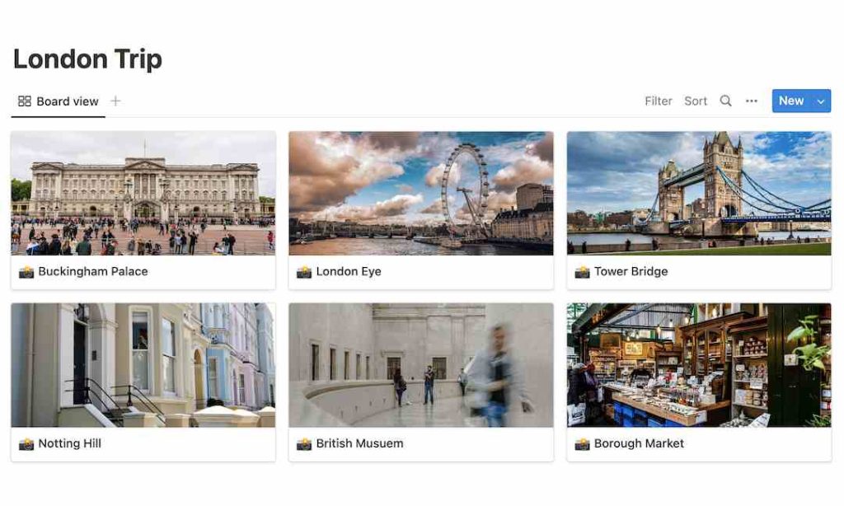Image resolution: width=844 pixels, height=506 pixels.
Task: Click the camera emoji on Buckingham Palace card
Action: coord(25,271)
